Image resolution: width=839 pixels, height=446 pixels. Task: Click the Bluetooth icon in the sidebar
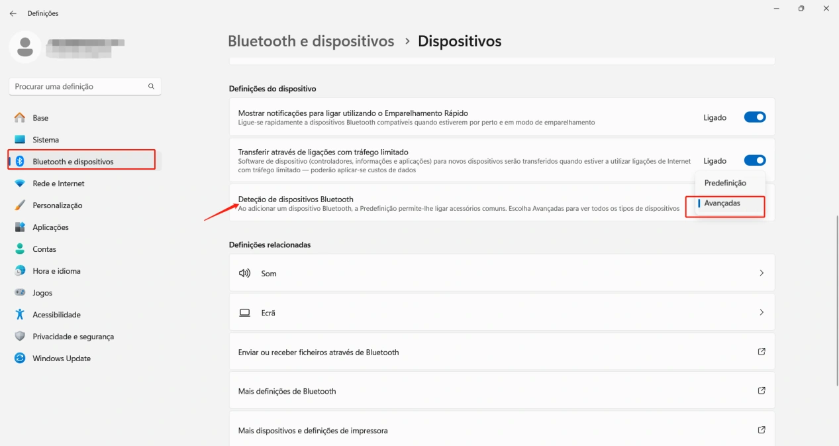(20, 162)
